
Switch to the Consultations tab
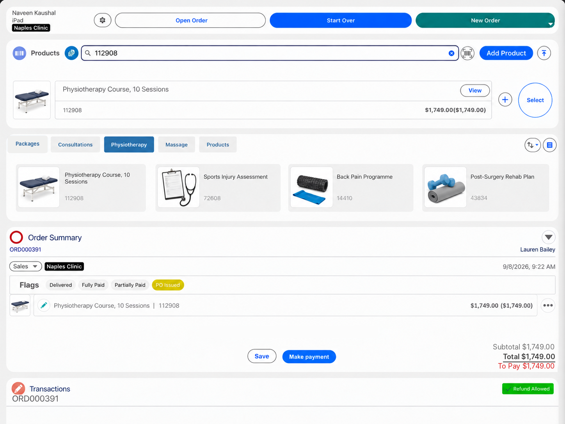click(x=75, y=144)
